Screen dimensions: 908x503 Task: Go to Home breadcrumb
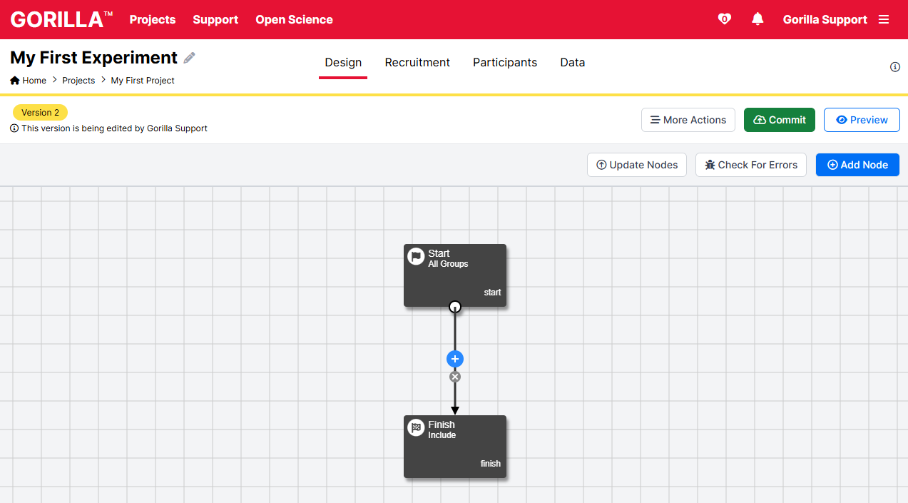click(x=29, y=81)
